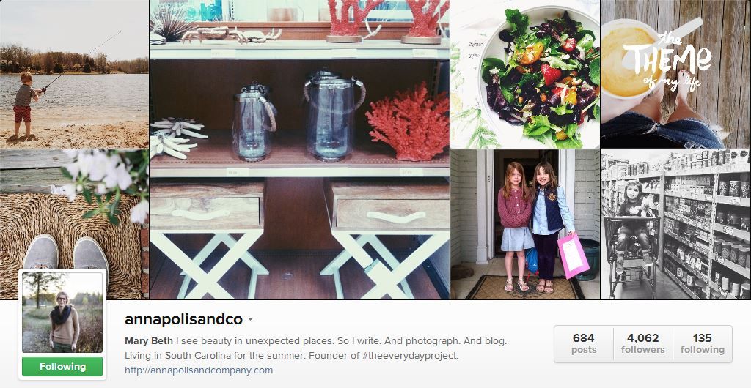This screenshot has width=751, height=388.
Task: Click the green Following button
Action: (62, 367)
